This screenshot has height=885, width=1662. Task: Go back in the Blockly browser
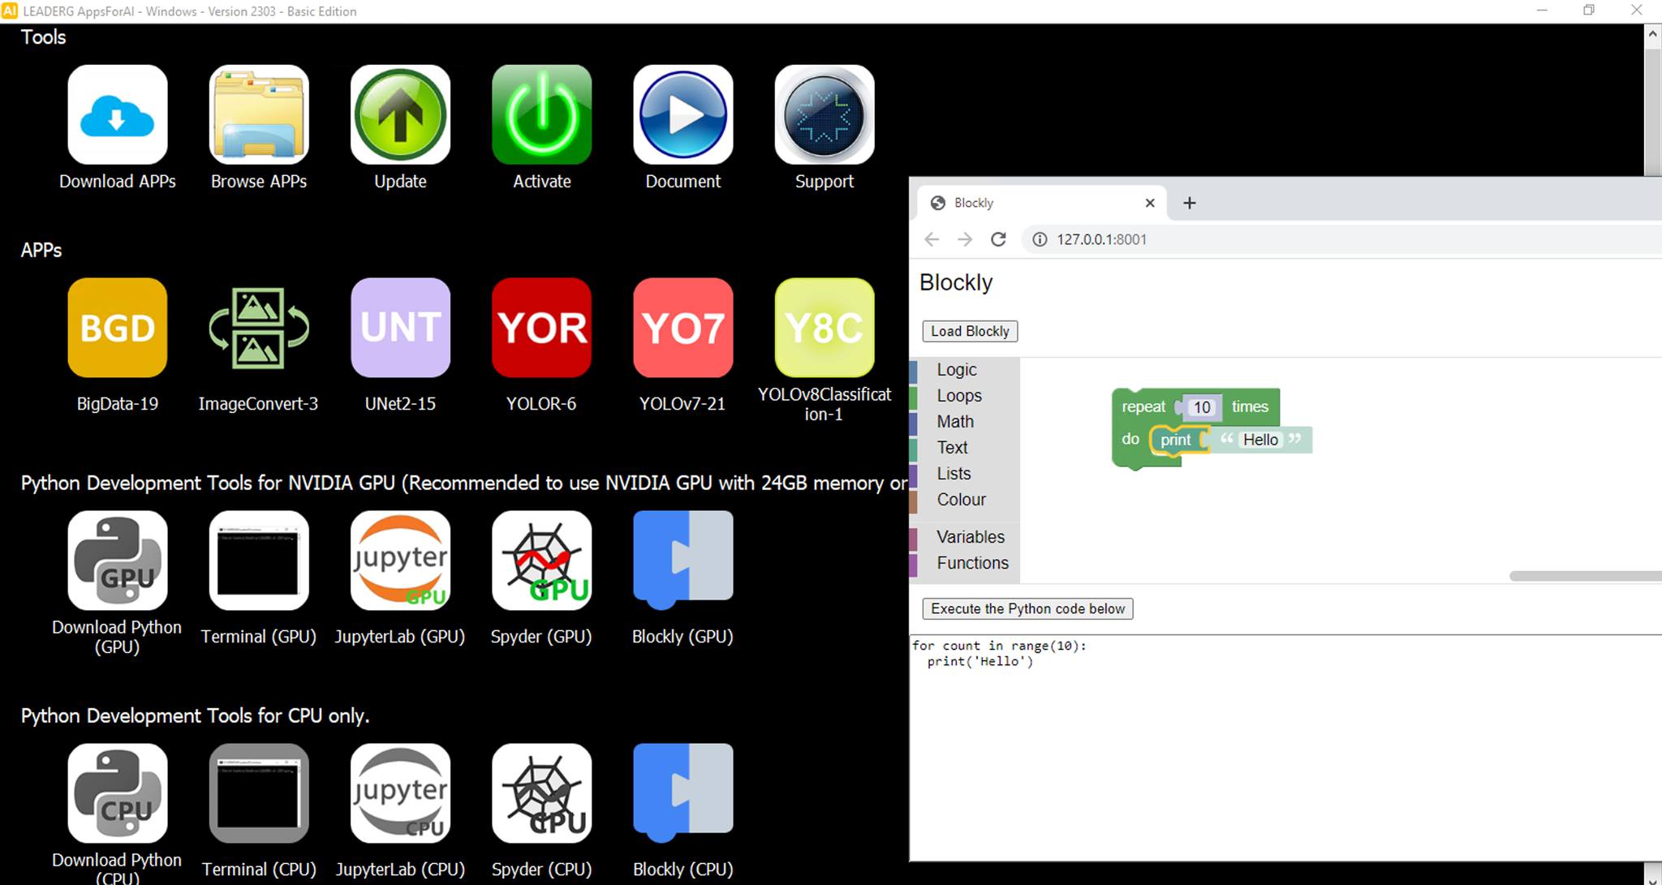[x=932, y=239]
